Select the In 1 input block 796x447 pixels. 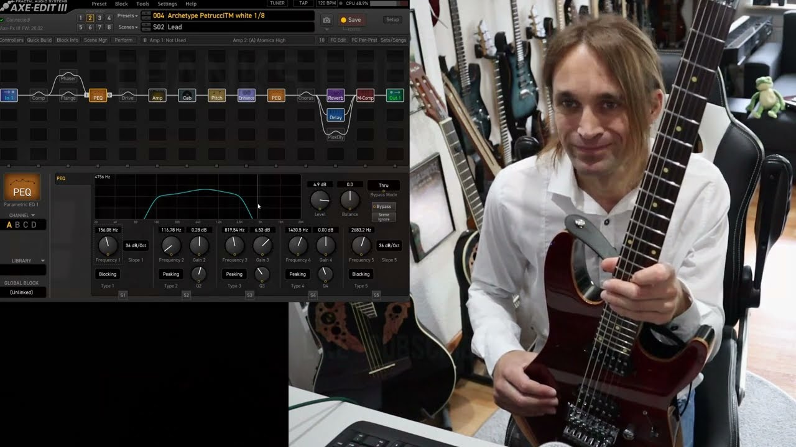9,96
